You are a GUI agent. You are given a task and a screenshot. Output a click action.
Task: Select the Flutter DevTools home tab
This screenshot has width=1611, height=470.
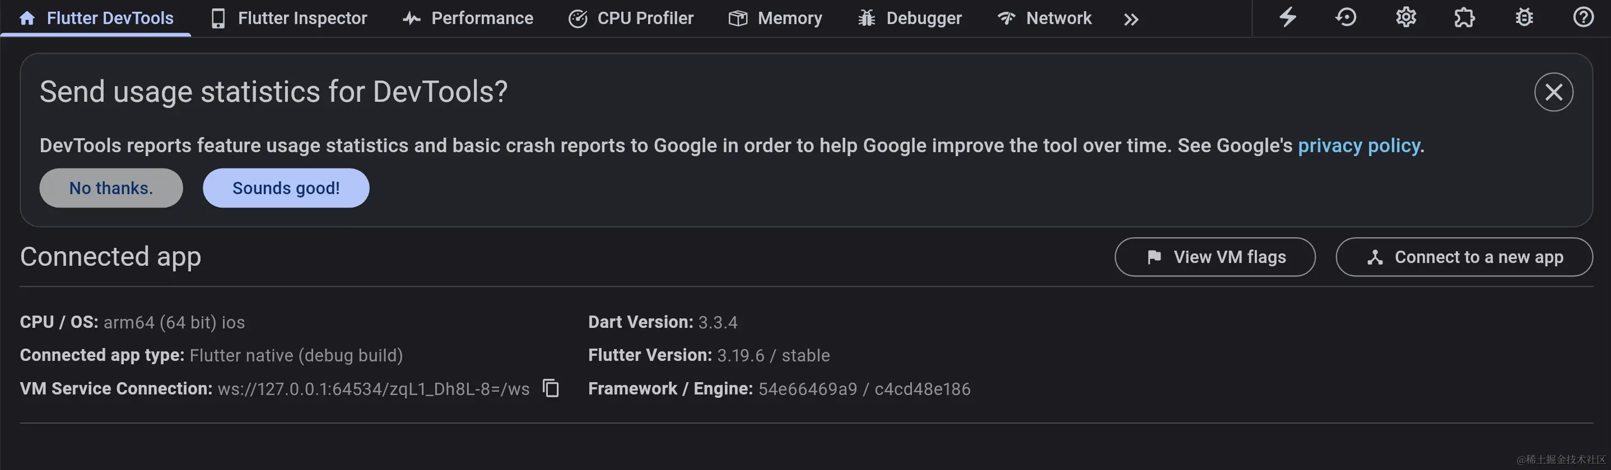(96, 18)
